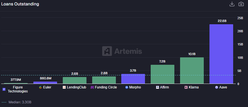Select the Morpho 3.7B bar
This screenshot has width=248, height=107.
[x=133, y=79]
